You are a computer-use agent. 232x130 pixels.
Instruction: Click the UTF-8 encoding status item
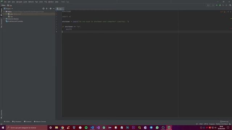point(206,124)
